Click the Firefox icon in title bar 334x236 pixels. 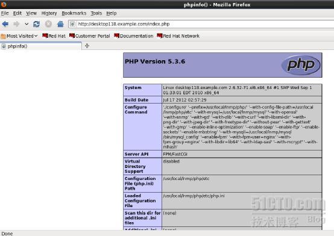pos(4,4)
